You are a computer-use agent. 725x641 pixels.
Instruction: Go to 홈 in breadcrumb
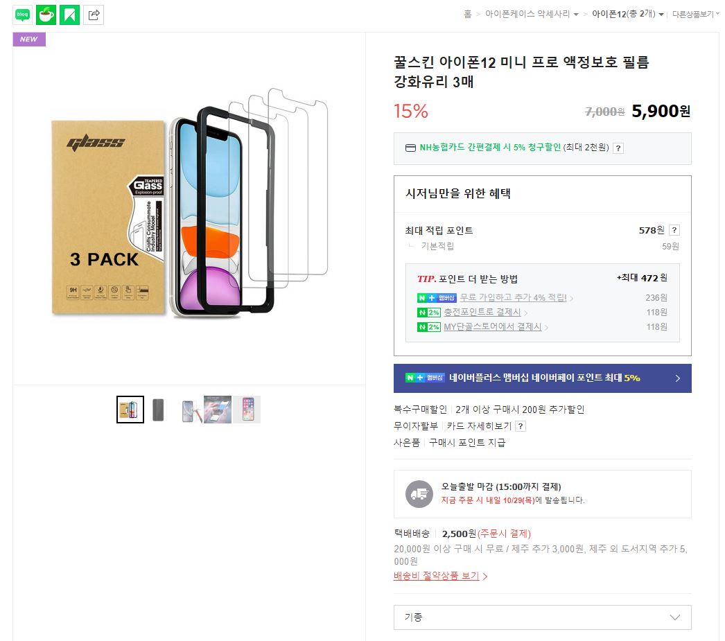pyautogui.click(x=468, y=14)
